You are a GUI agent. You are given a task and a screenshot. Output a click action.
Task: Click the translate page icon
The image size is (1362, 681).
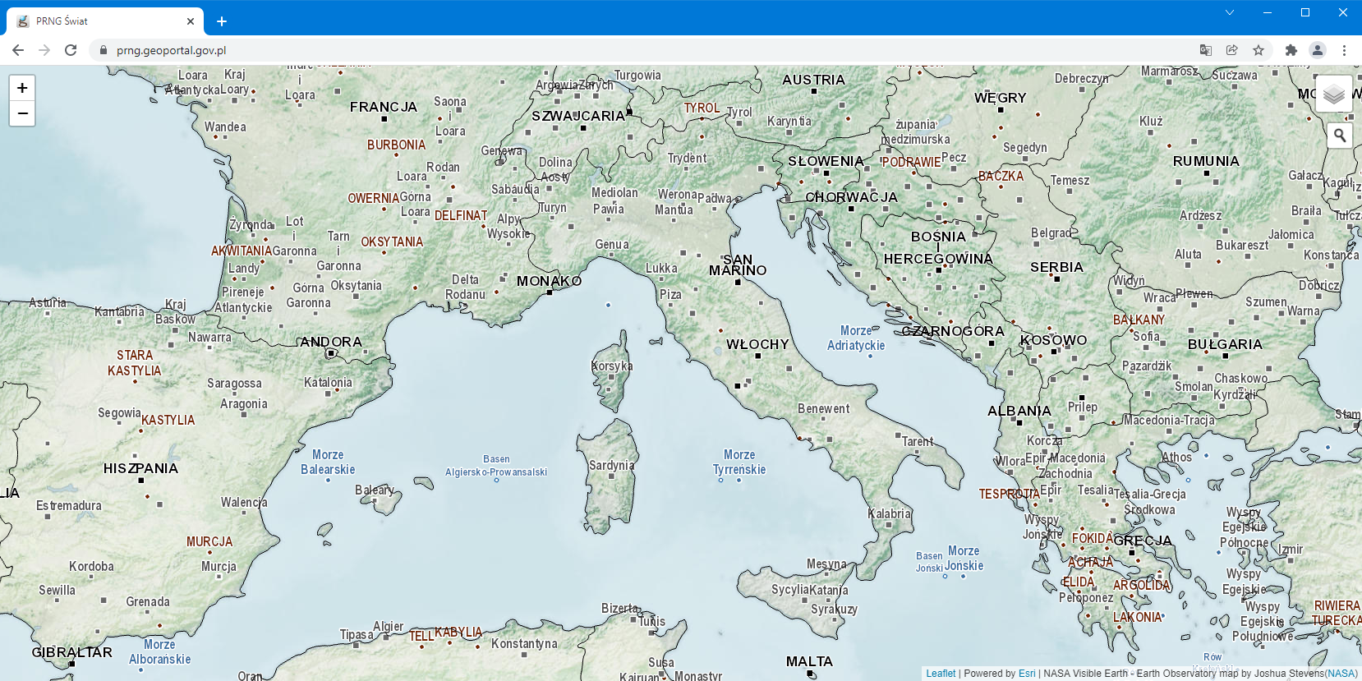coord(1205,50)
